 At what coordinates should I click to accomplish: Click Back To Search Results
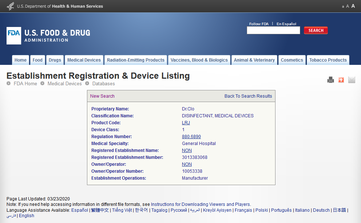(248, 96)
